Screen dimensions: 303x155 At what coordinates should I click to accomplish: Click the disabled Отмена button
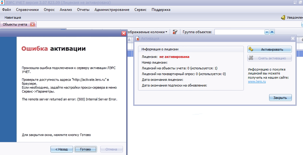point(111,149)
